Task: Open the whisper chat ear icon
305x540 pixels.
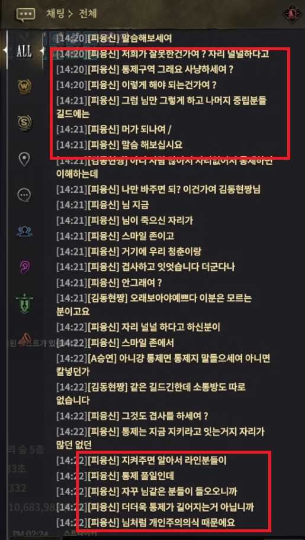Action: pos(24,267)
